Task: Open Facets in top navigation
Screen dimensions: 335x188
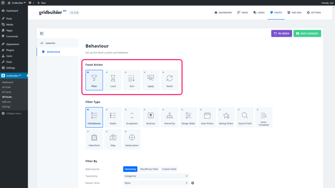Action: pyautogui.click(x=276, y=13)
